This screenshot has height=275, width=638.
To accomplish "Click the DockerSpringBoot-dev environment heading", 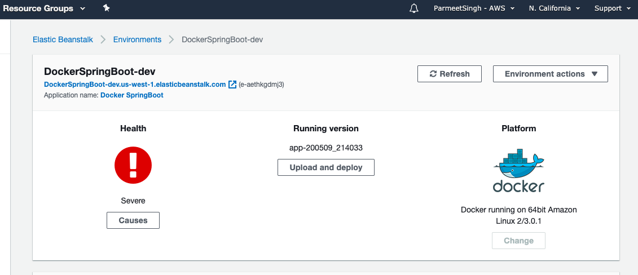I will click(99, 72).
